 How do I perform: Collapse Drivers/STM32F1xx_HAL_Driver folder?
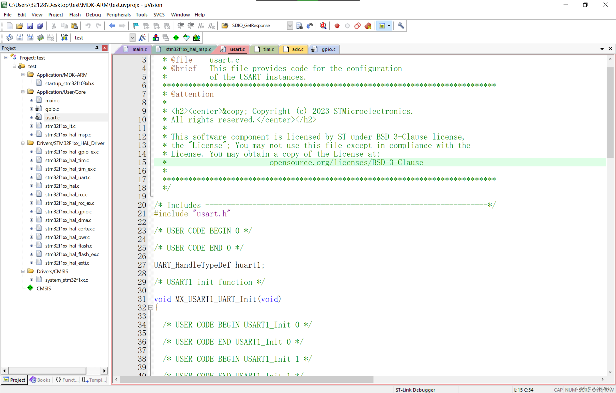pos(23,143)
